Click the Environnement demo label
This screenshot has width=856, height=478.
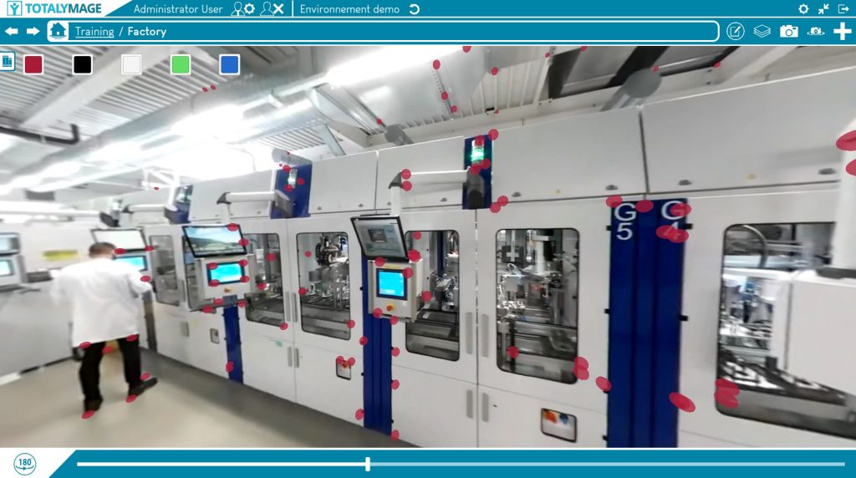point(349,9)
